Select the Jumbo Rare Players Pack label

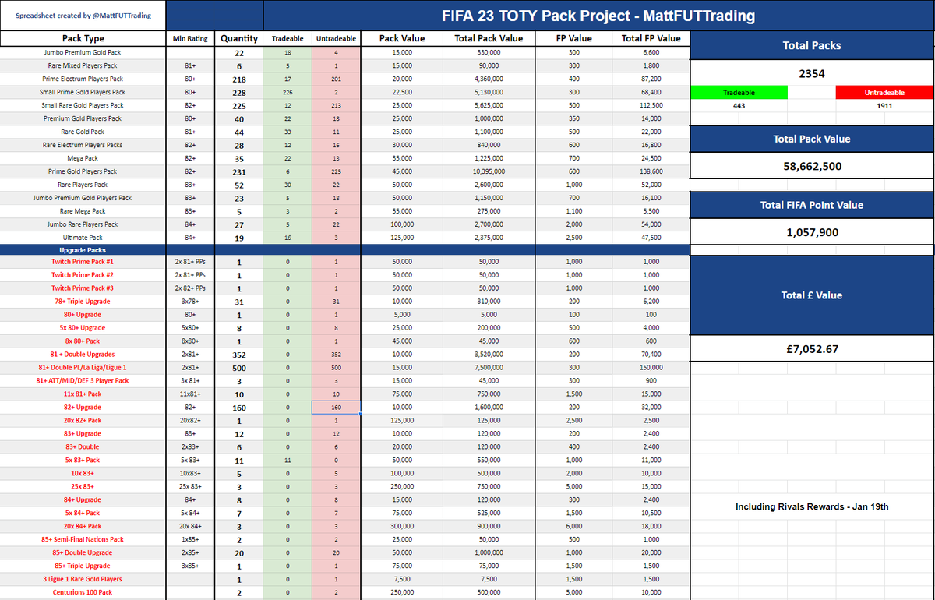(83, 224)
